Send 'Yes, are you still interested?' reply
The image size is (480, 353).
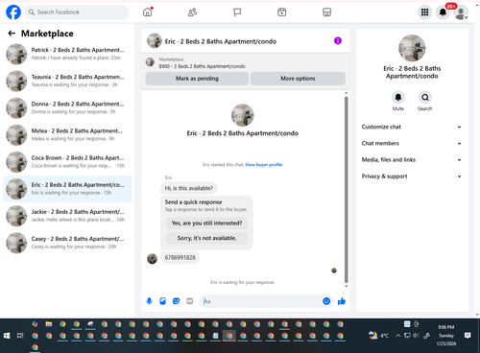pyautogui.click(x=206, y=223)
